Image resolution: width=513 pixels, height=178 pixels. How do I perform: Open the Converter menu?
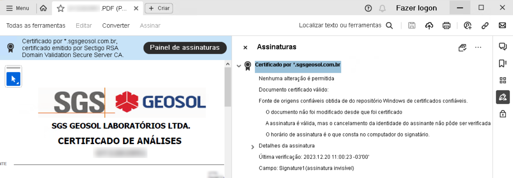(x=116, y=25)
